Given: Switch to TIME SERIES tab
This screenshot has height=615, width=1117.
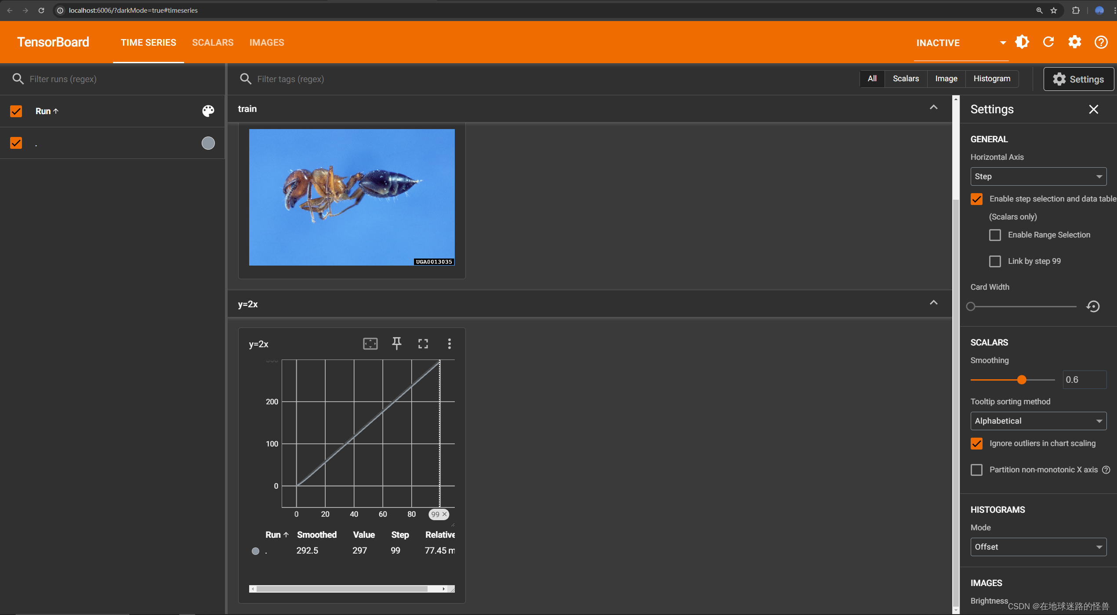Looking at the screenshot, I should (149, 43).
